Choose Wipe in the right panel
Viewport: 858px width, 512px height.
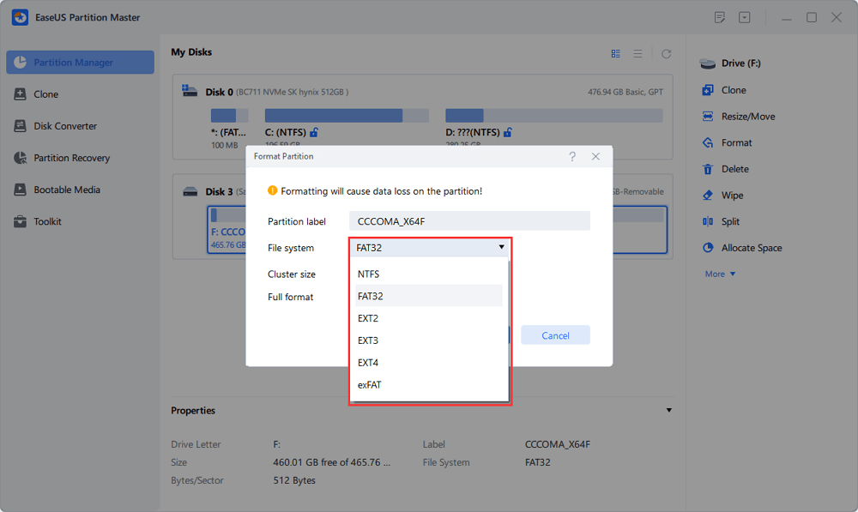[x=722, y=195]
